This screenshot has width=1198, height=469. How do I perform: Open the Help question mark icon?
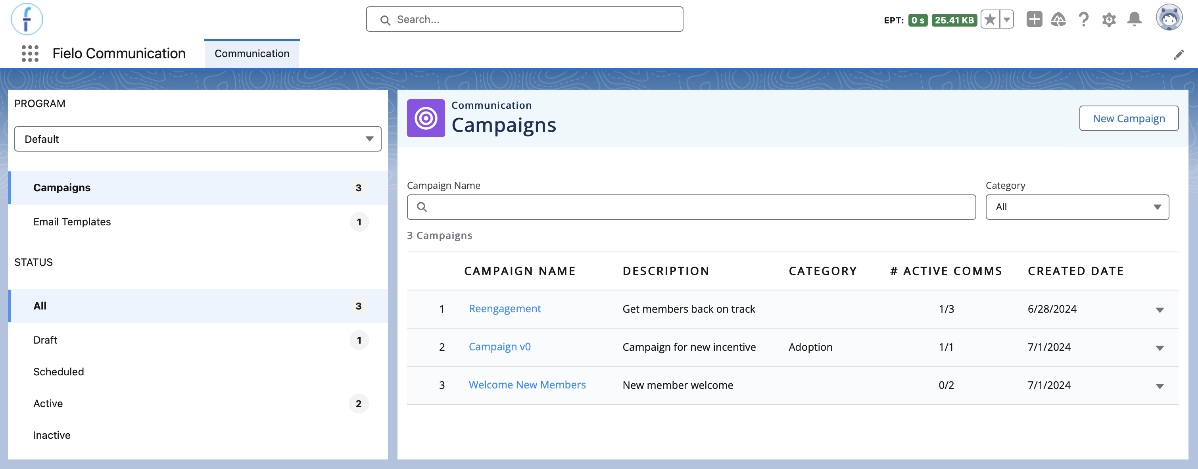tap(1084, 19)
